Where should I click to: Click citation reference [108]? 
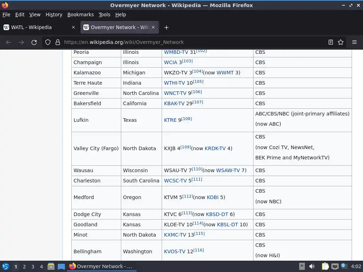(x=186, y=119)
